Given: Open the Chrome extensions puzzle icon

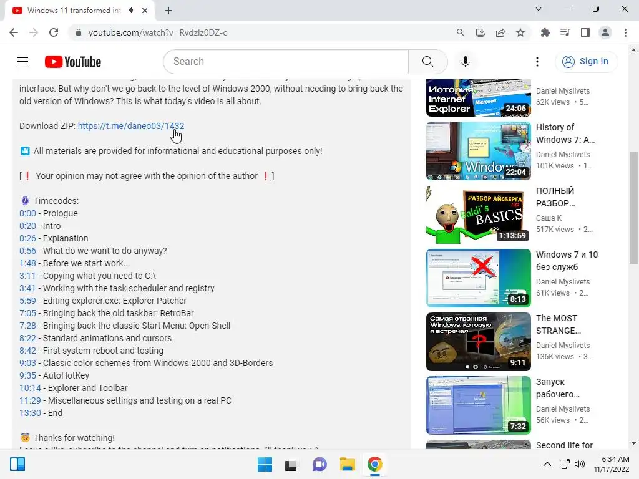Looking at the screenshot, I should 545,32.
